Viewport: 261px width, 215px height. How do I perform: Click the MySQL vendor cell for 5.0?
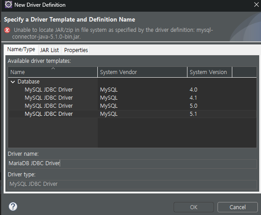(x=109, y=106)
